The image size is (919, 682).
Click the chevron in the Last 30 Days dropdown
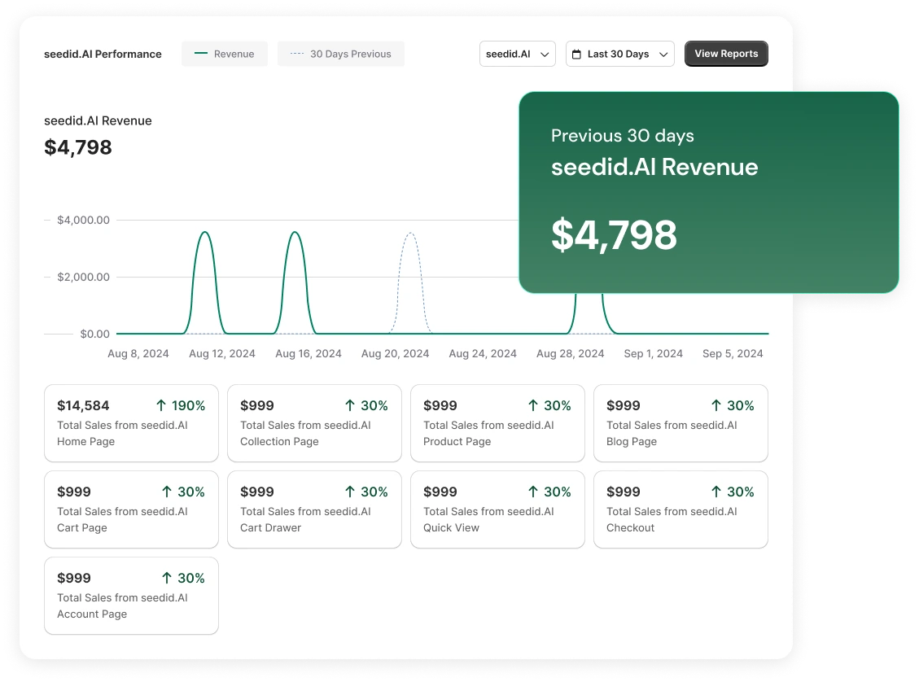click(663, 55)
